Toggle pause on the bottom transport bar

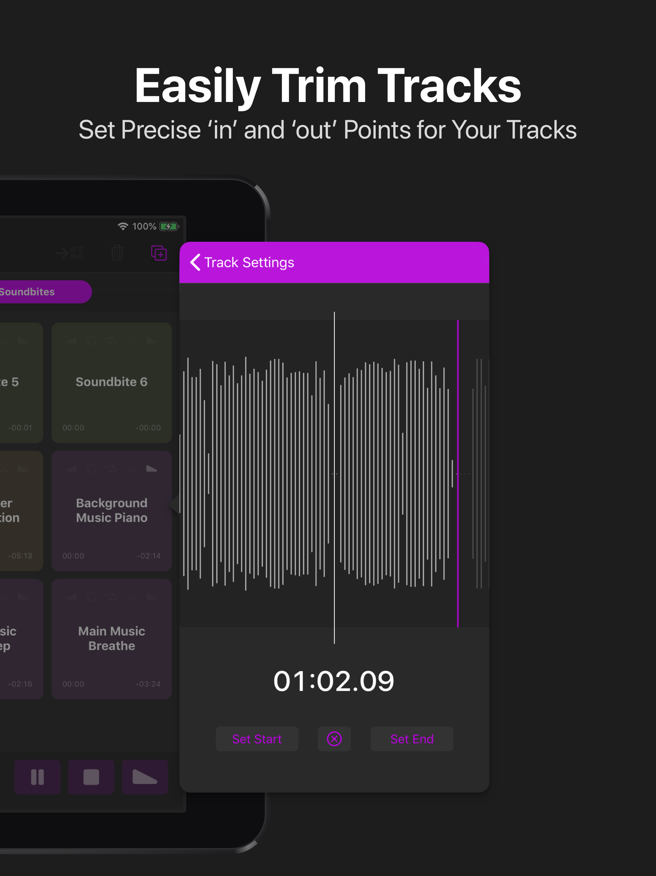pyautogui.click(x=37, y=777)
